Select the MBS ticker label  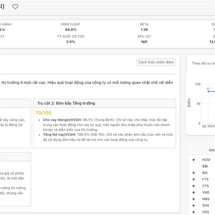[x=206, y=199]
